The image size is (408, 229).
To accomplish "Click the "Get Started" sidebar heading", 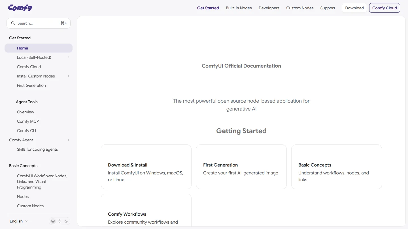I will (20, 38).
